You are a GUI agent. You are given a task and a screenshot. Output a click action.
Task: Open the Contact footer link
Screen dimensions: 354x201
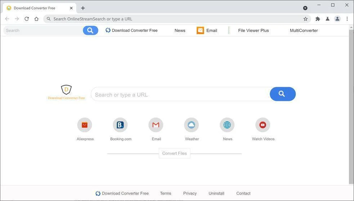(243, 193)
